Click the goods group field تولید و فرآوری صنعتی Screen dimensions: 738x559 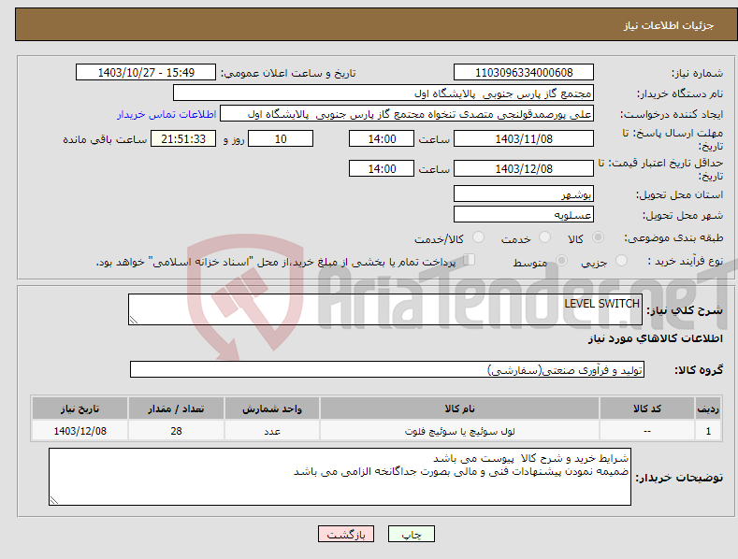pyautogui.click(x=387, y=370)
